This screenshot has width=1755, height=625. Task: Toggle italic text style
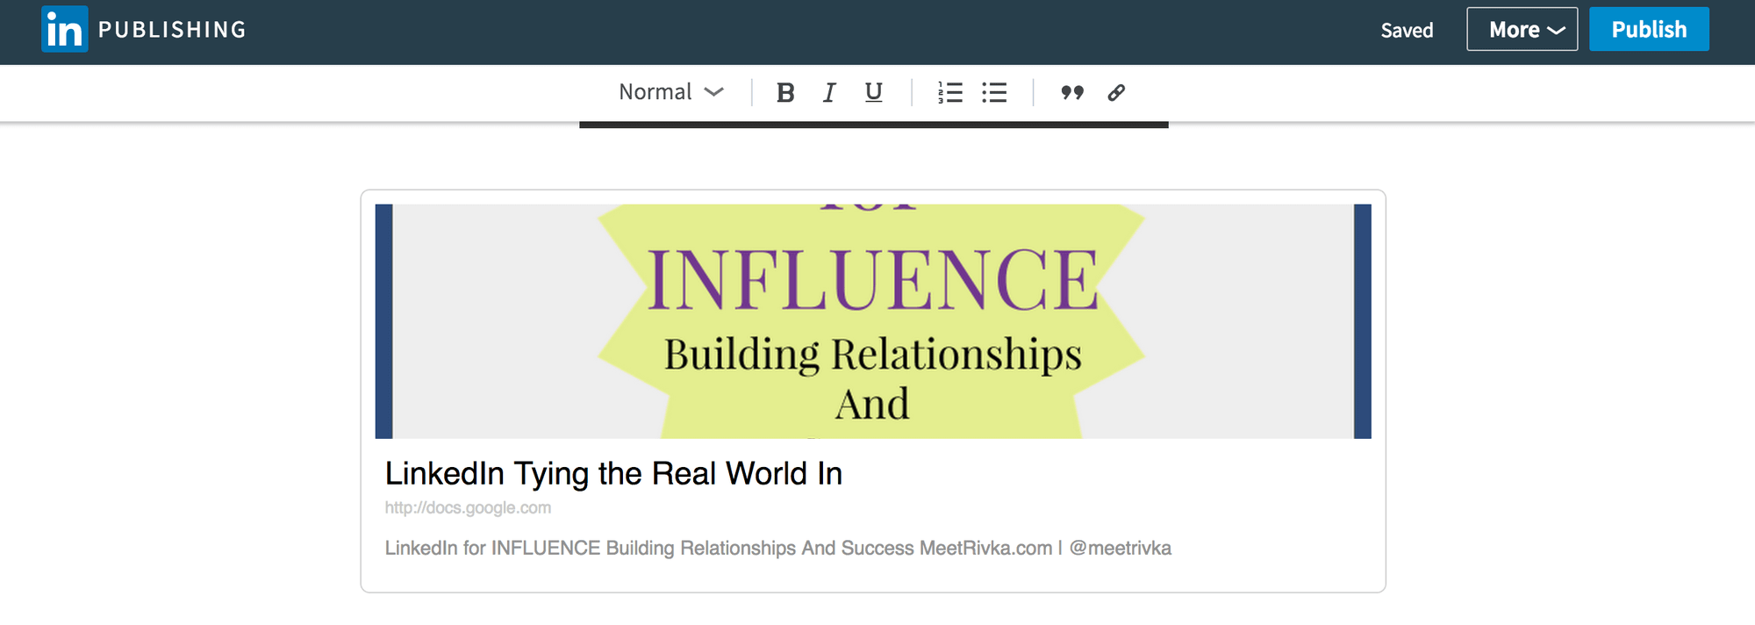[829, 92]
